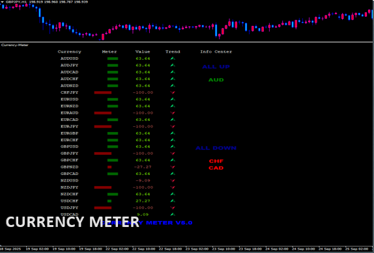Screen dimensions: 374x253
Task: Click the down trend arrow for GBPNZD
Action: [x=173, y=167]
